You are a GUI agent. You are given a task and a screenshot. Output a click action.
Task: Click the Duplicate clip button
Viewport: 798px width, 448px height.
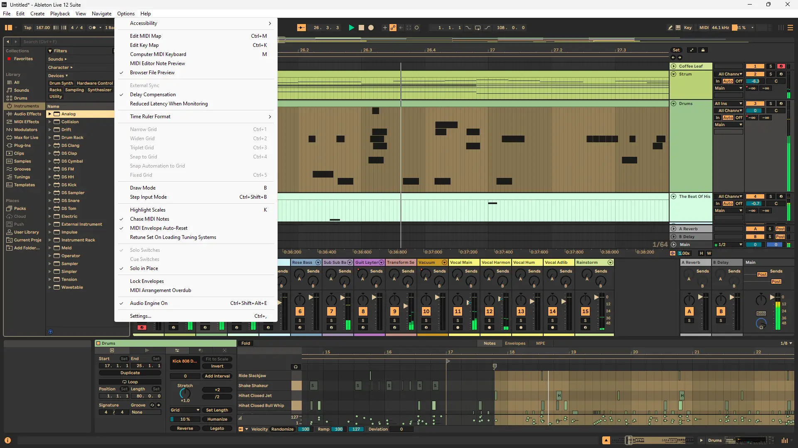click(x=130, y=373)
